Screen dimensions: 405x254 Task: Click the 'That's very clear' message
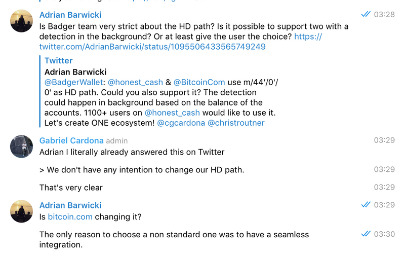pyautogui.click(x=71, y=188)
